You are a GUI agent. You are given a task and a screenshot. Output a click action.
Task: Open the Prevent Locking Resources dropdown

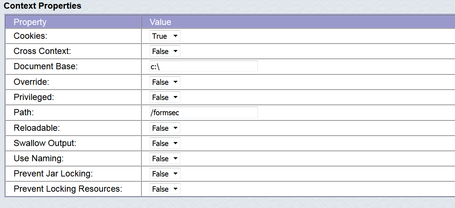pos(165,189)
